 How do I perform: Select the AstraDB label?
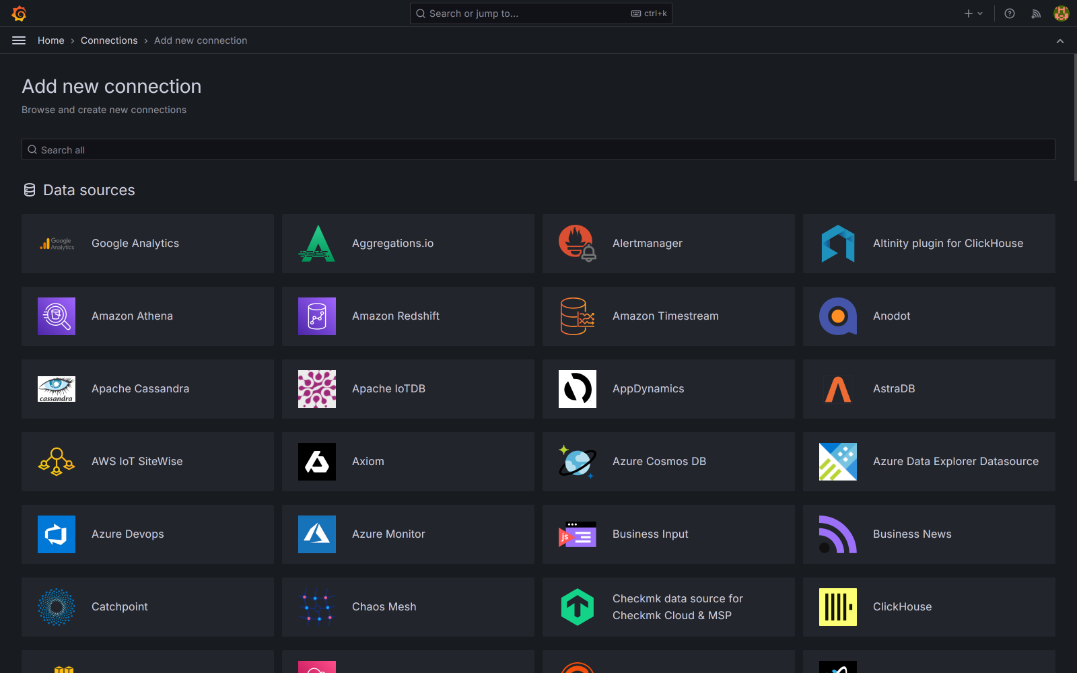coord(894,389)
